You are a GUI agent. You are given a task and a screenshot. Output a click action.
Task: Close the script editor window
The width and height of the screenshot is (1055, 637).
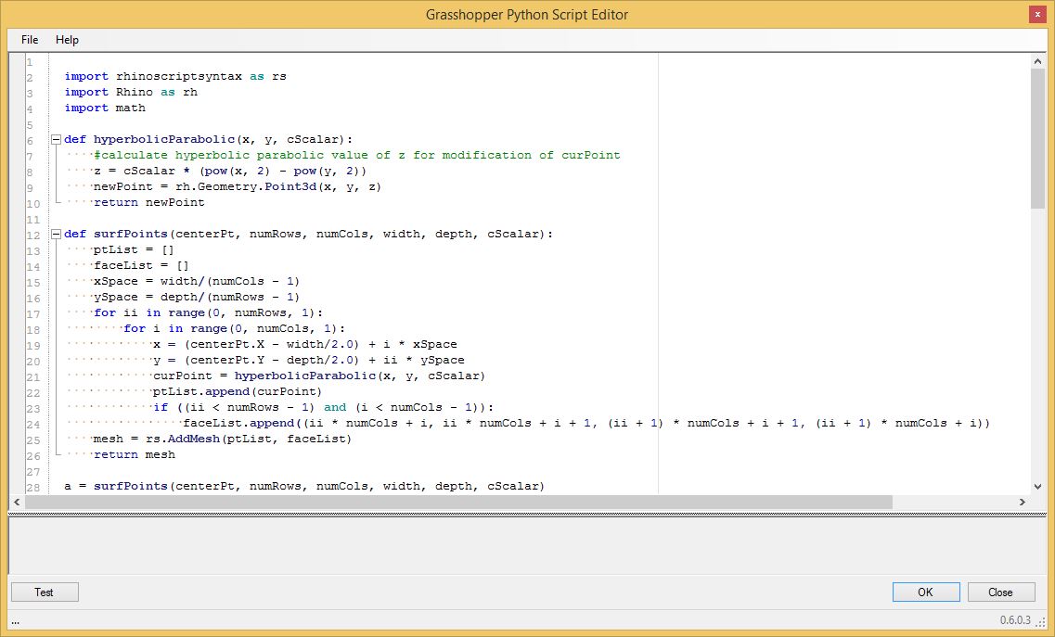tap(1037, 15)
